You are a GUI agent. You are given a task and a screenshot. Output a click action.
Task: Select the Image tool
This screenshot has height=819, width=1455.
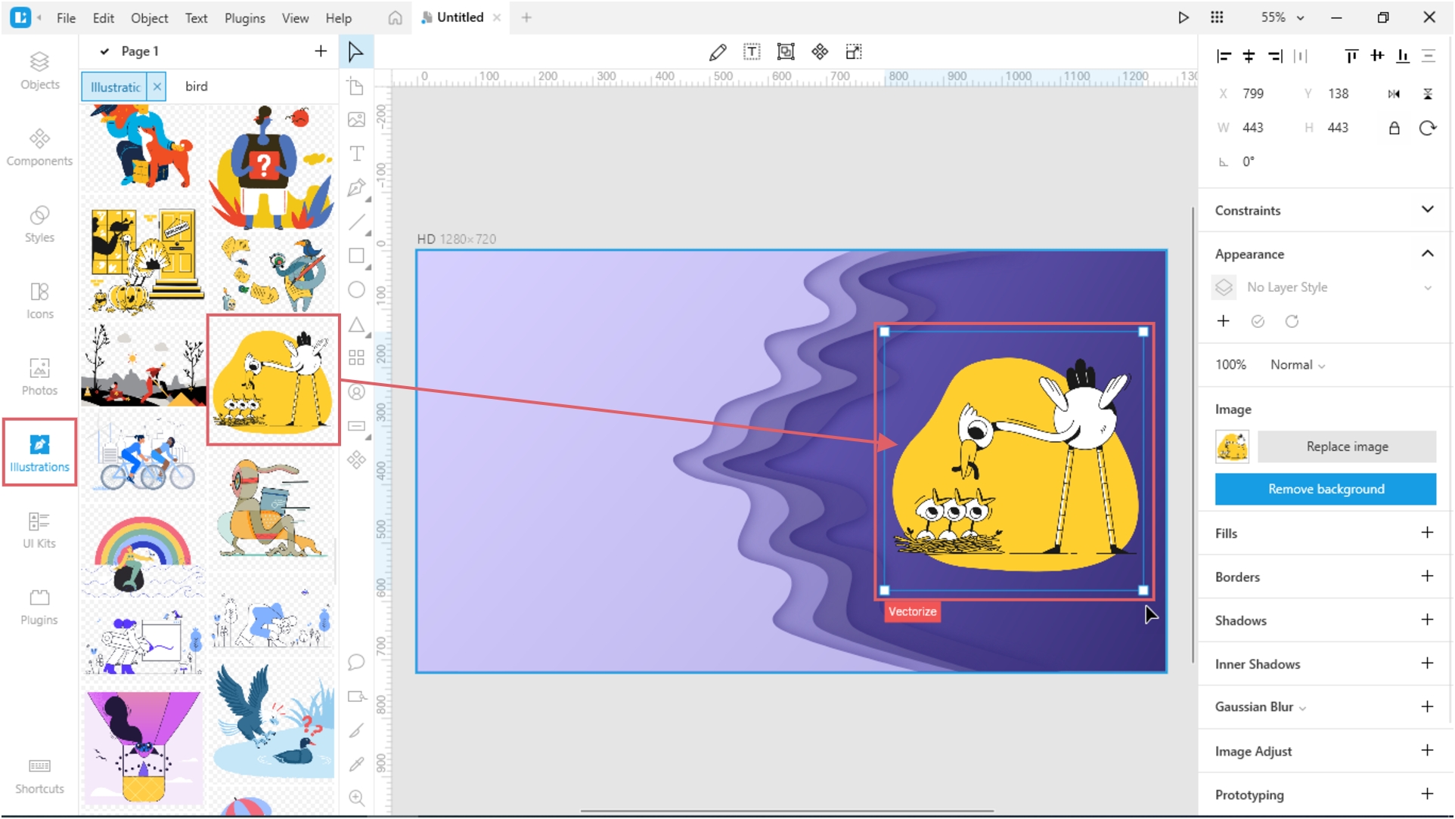coord(356,119)
